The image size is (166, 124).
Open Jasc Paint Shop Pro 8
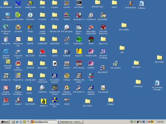pos(103,27)
